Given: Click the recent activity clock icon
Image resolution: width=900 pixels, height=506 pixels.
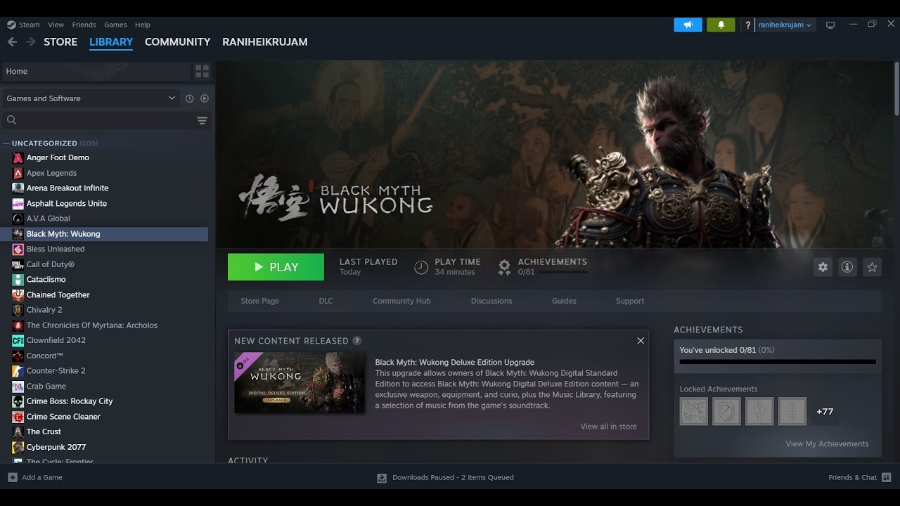Looking at the screenshot, I should pos(189,98).
